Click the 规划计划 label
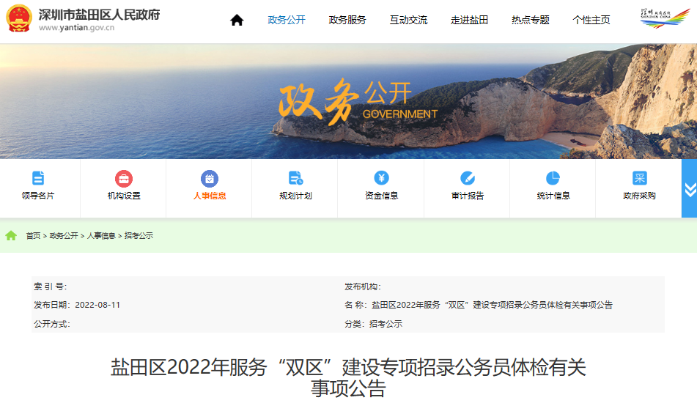Viewport: 697px width, 403px height. pos(295,196)
